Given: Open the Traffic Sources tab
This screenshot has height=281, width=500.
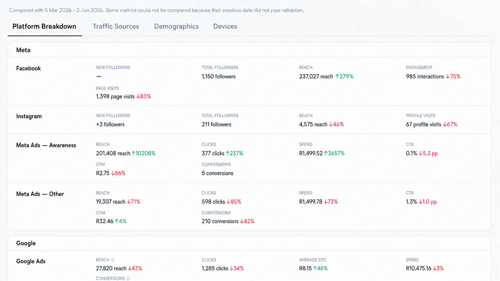Looking at the screenshot, I should (x=116, y=27).
